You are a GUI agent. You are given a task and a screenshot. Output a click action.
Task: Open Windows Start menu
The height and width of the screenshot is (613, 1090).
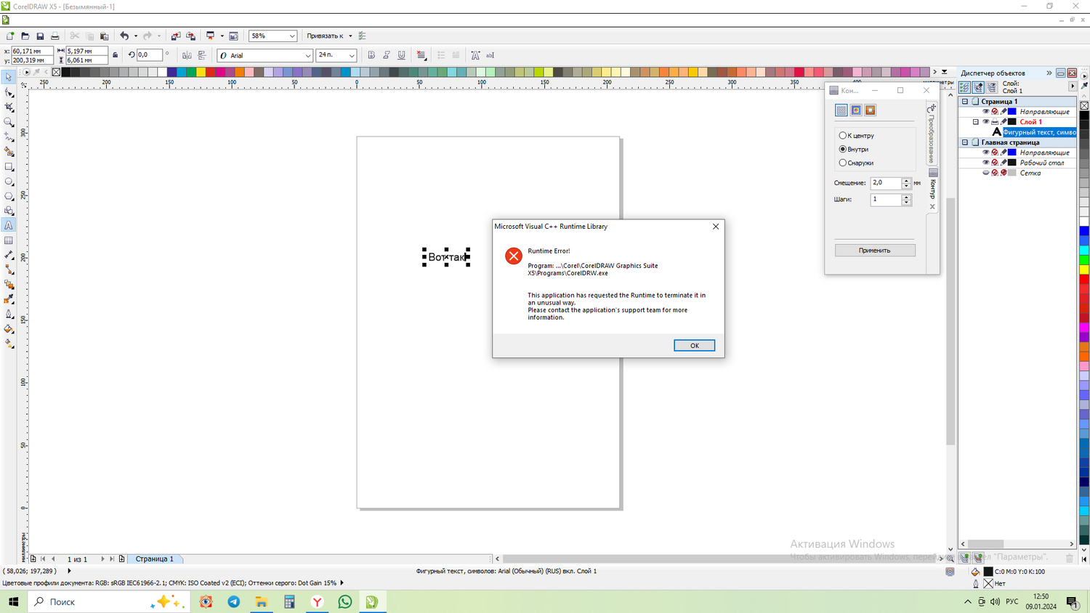click(13, 601)
